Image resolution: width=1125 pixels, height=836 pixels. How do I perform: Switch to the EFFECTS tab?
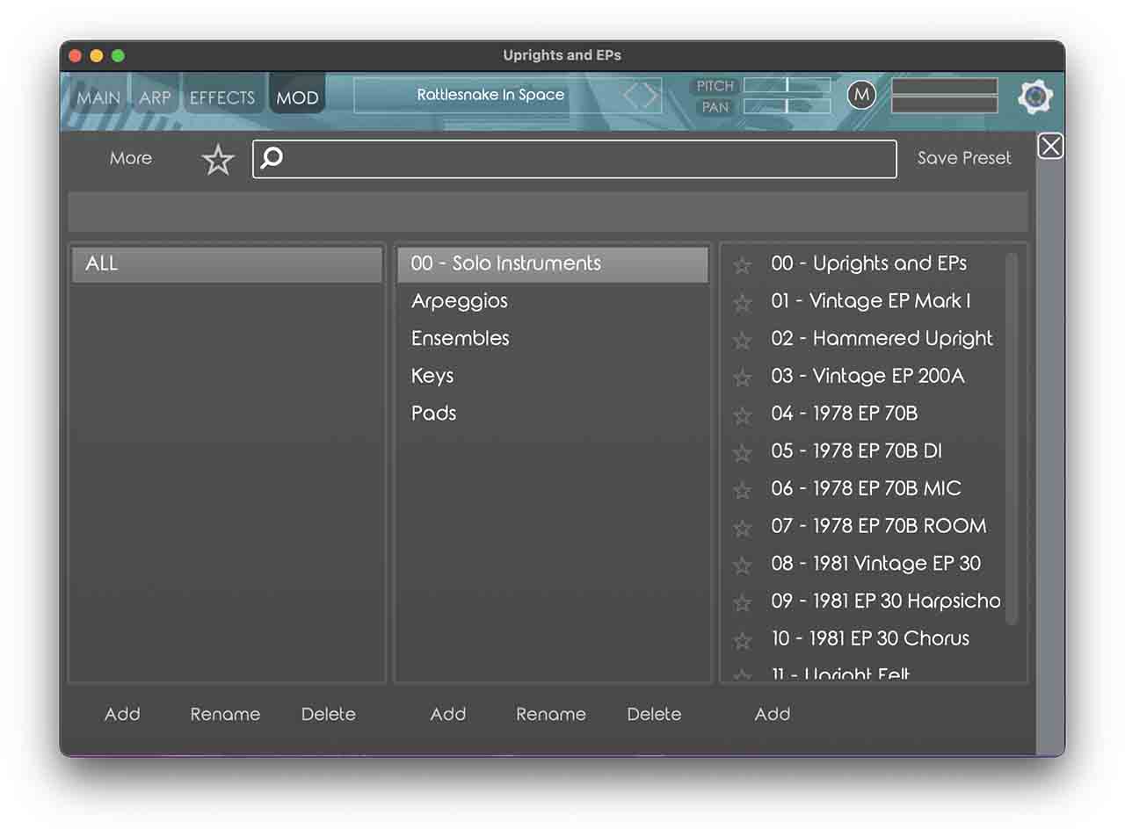point(221,97)
